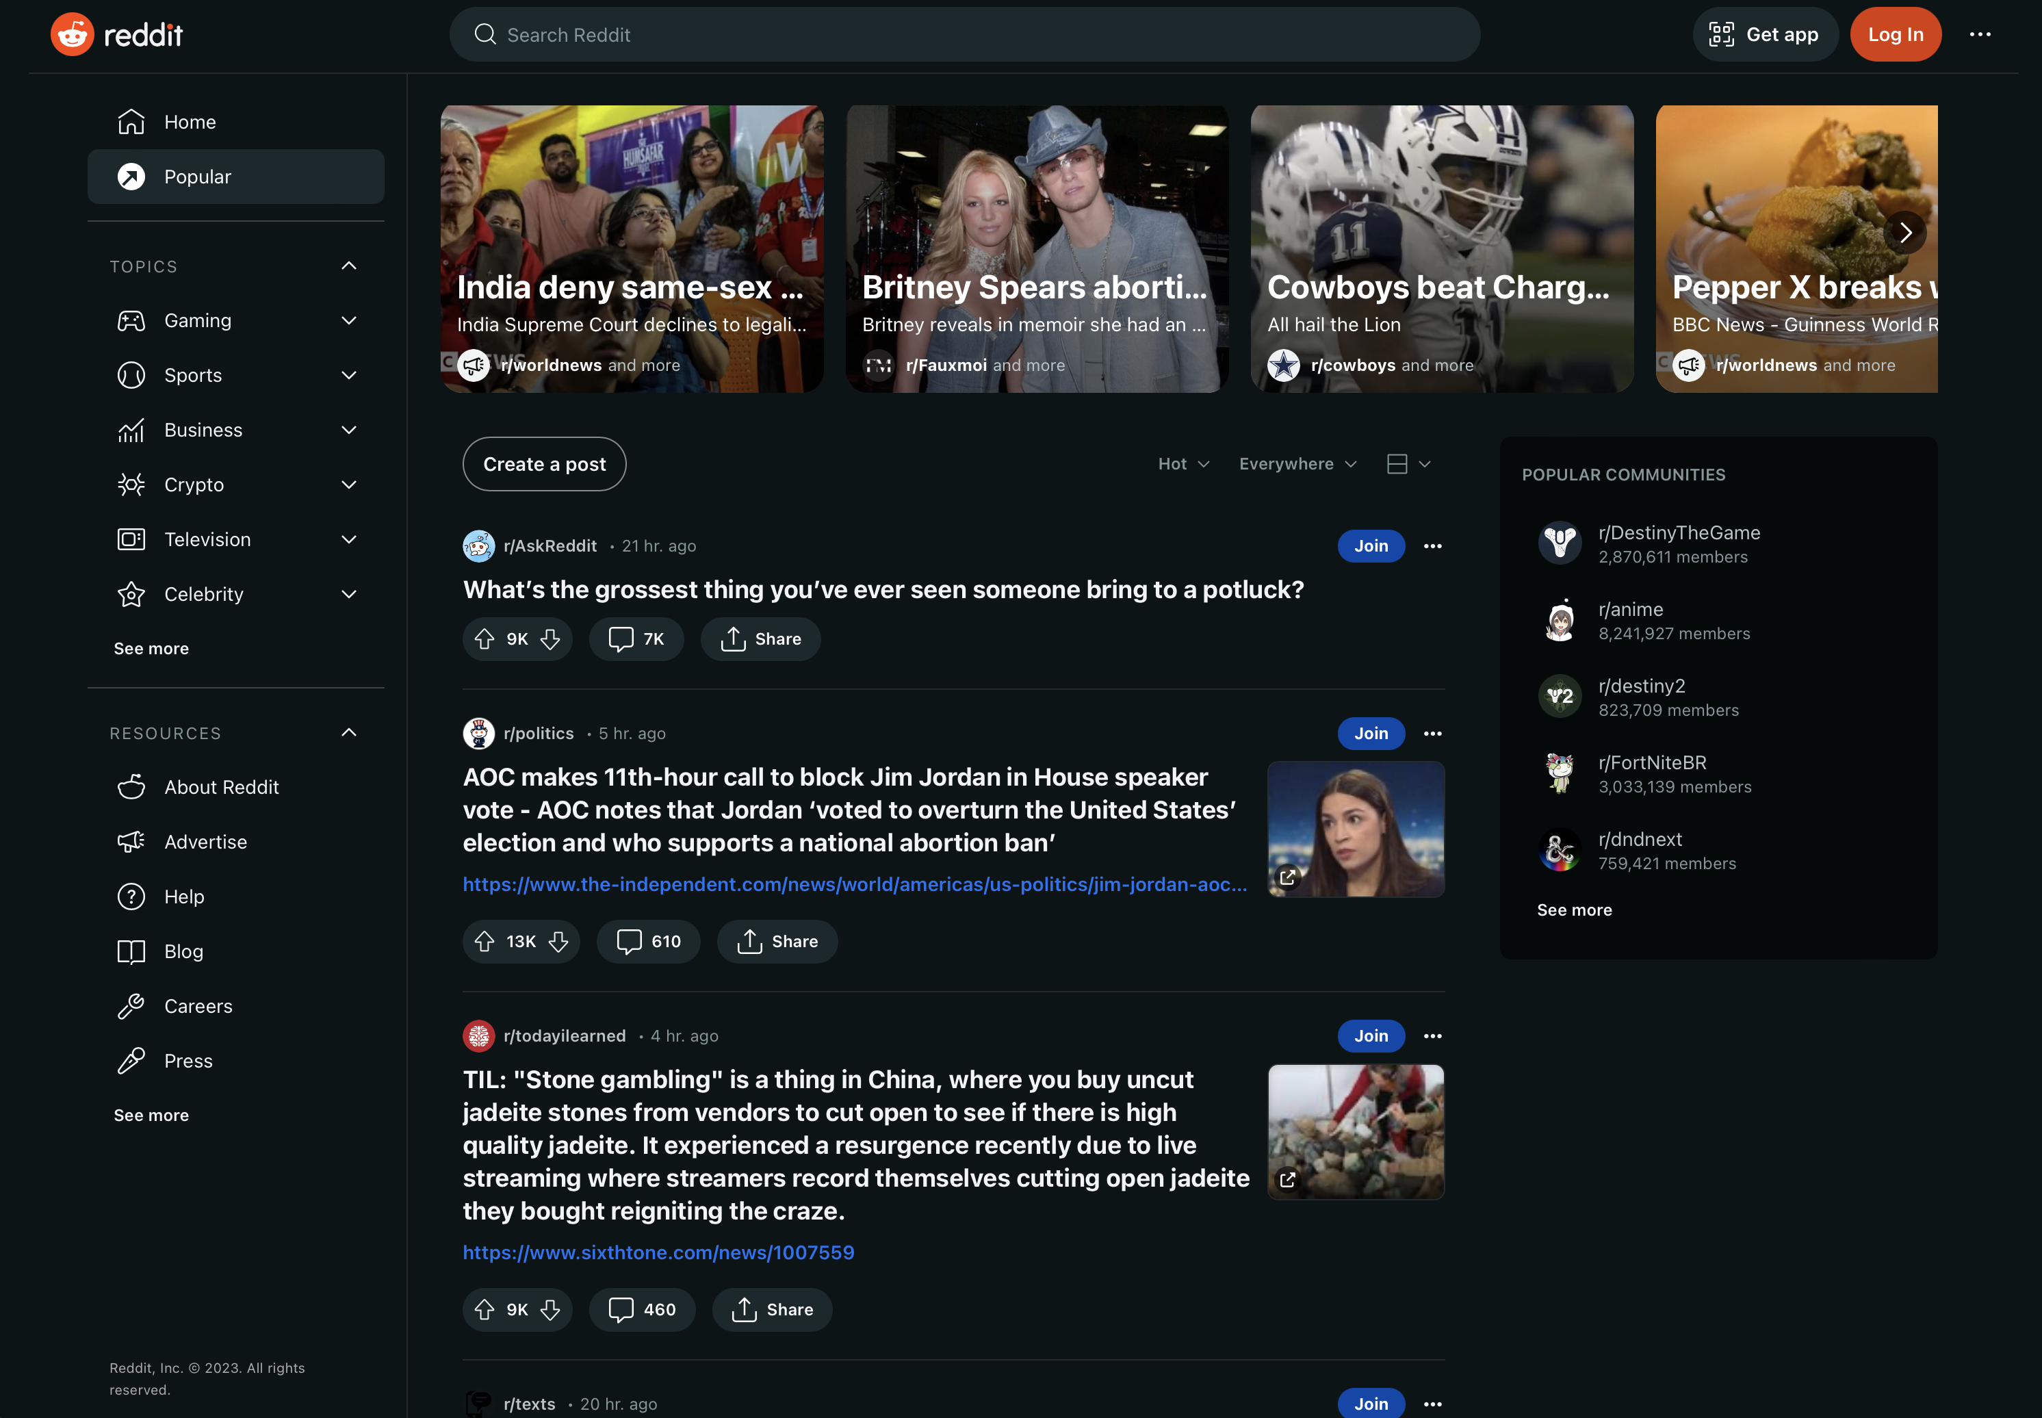The height and width of the screenshot is (1418, 2042).
Task: Open the AOC post thumbnail
Action: pos(1356,829)
